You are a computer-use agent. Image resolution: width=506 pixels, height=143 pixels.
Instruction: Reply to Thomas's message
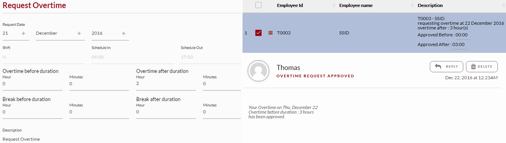pyautogui.click(x=447, y=66)
